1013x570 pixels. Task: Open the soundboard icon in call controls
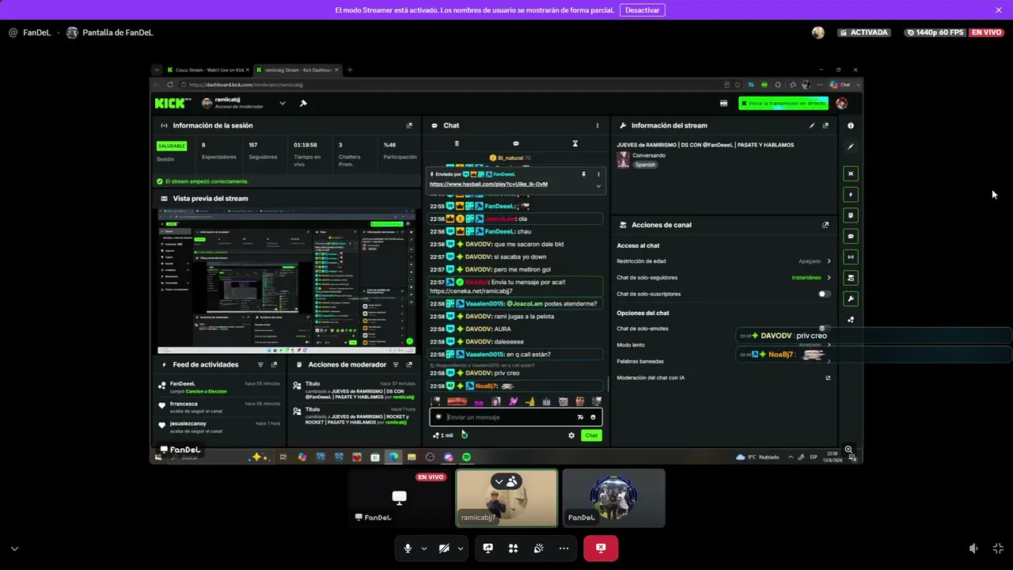pos(539,549)
